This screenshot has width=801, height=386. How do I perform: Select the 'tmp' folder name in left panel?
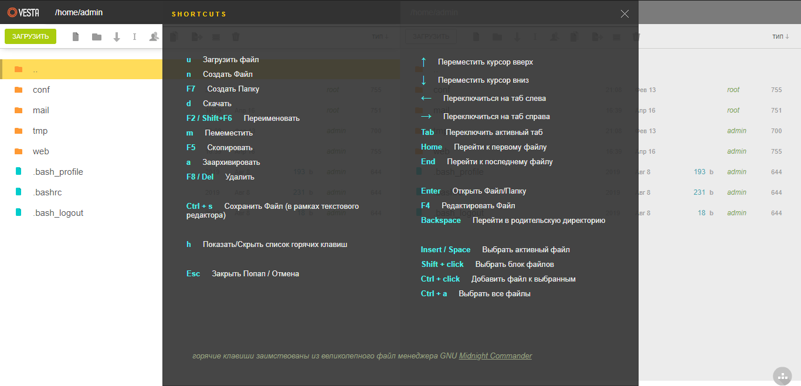click(40, 131)
